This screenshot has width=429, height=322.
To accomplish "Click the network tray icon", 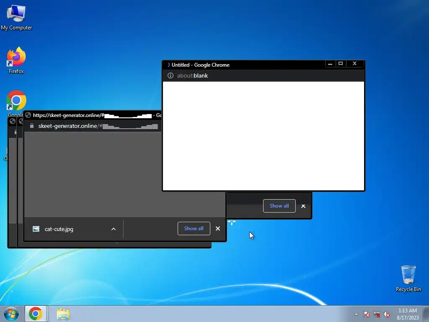I will (x=377, y=314).
